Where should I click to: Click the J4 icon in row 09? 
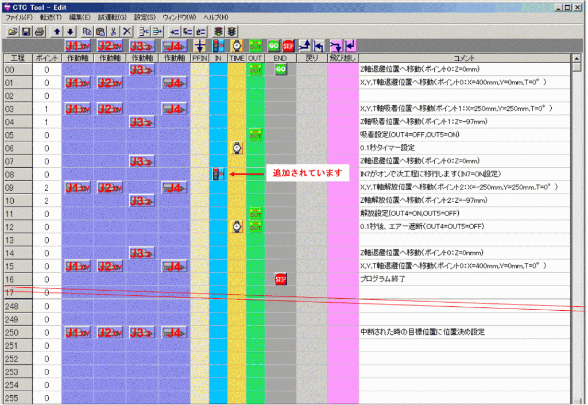pos(175,187)
